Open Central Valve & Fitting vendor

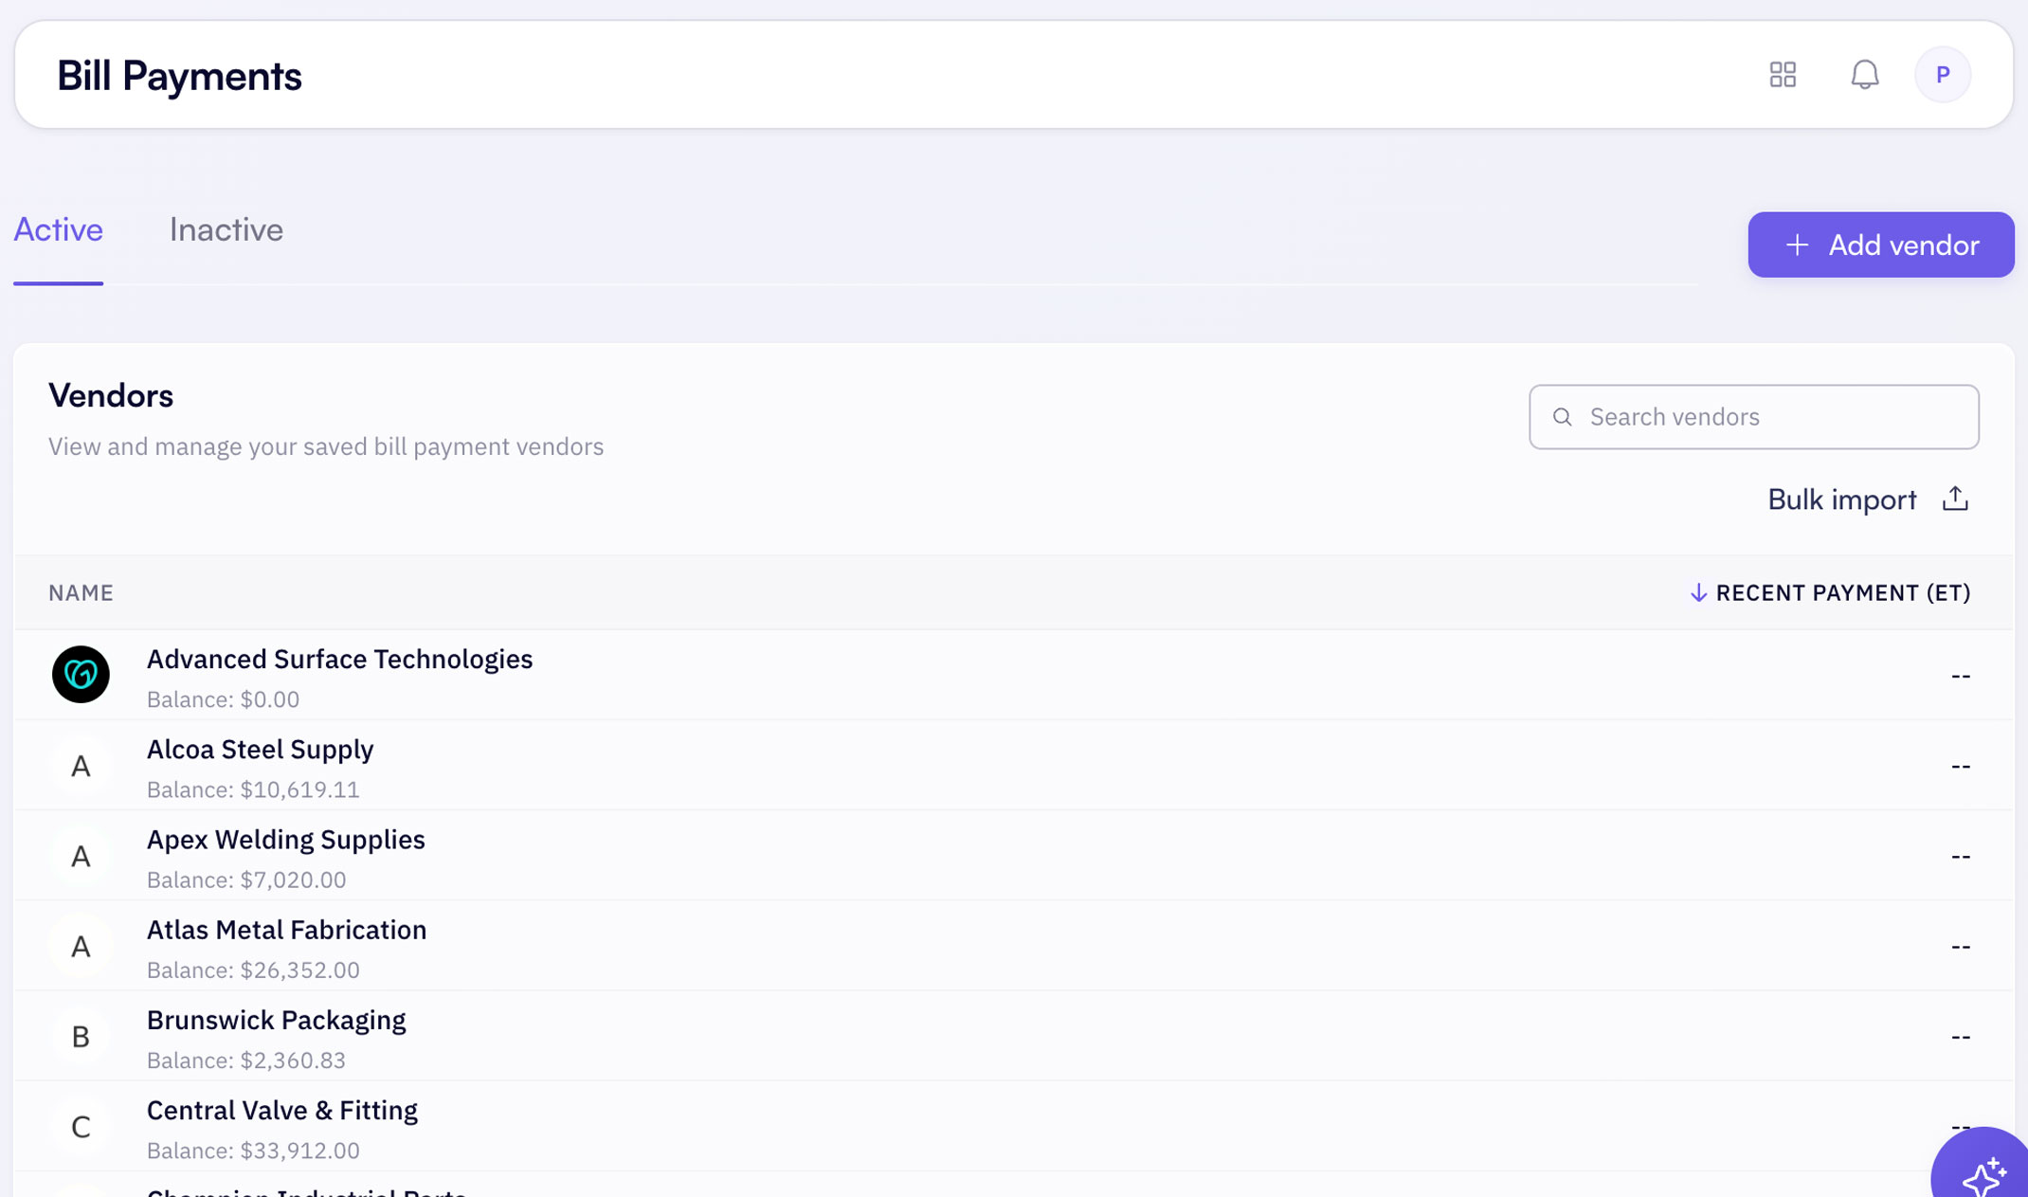(1013, 1126)
